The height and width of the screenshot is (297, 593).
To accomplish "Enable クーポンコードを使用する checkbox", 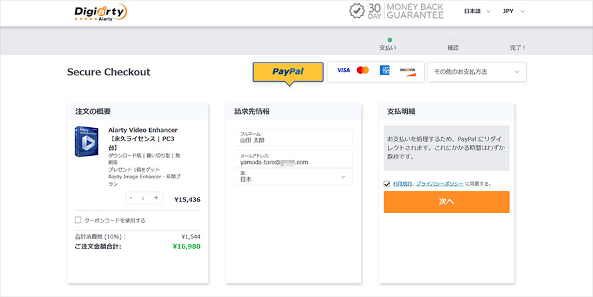I will click(78, 220).
